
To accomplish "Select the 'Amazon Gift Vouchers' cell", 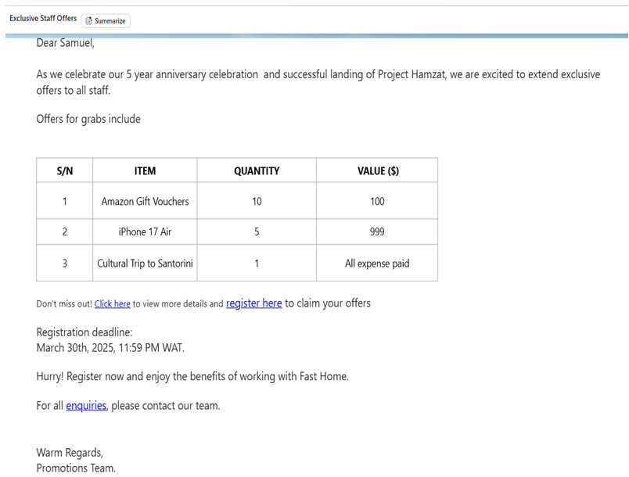I will (x=145, y=201).
